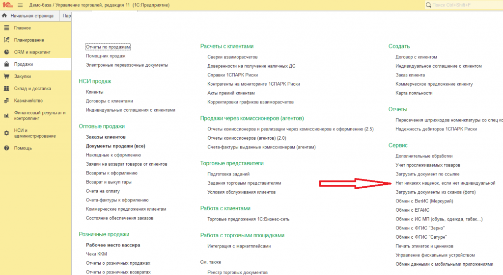Click the Помощь question mark icon
The image size is (503, 275).
point(6,148)
